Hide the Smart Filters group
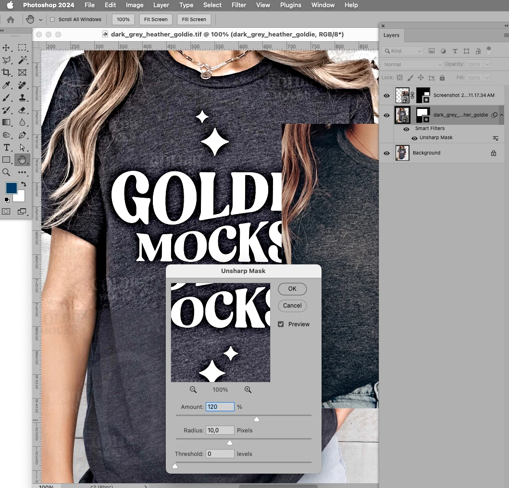The width and height of the screenshot is (509, 488). pos(406,129)
